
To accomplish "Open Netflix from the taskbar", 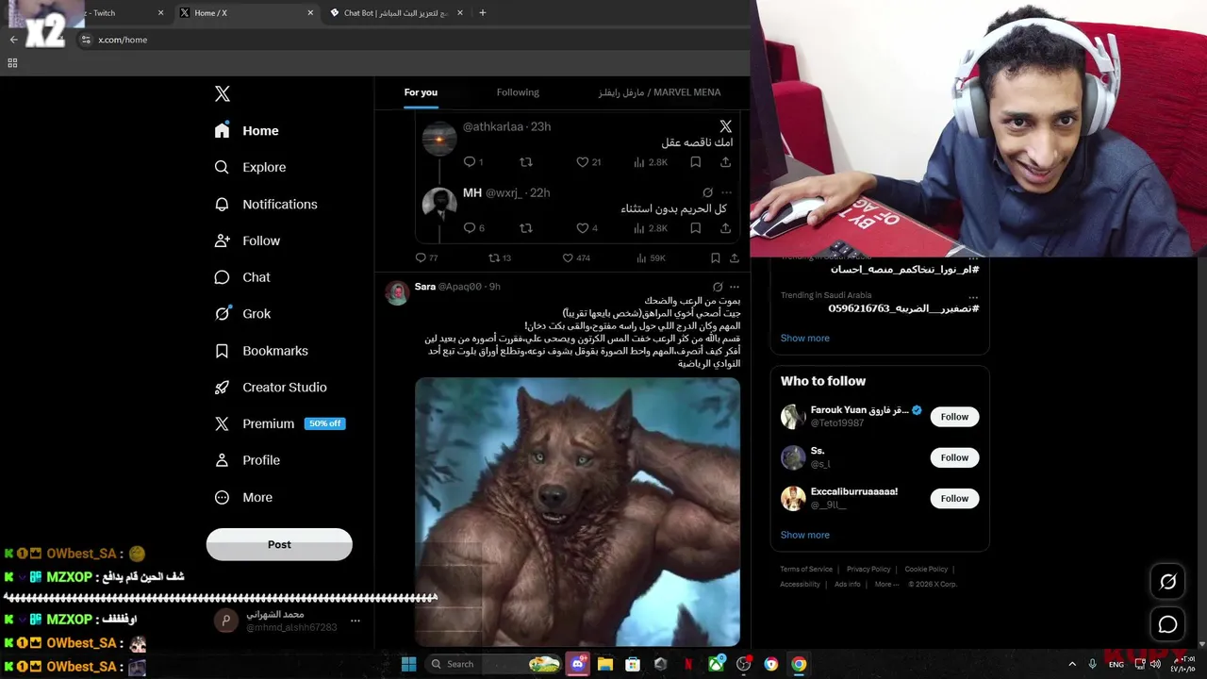I will tap(688, 664).
